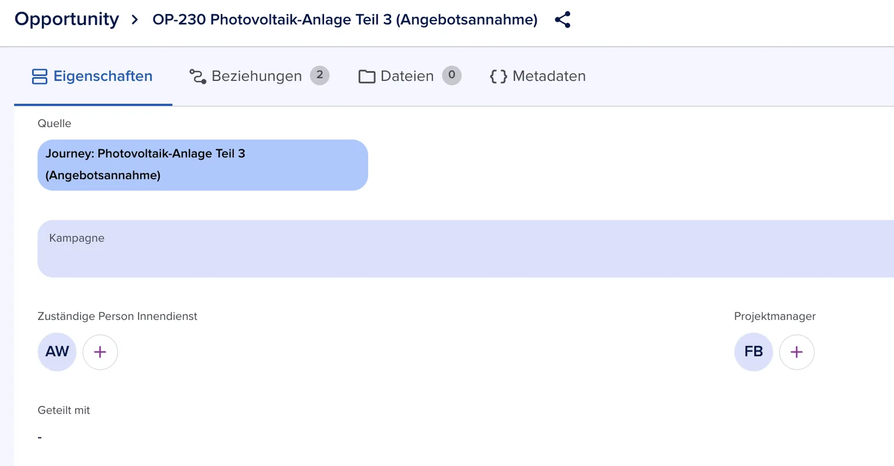
Task: Add a Projektmanager with the plus button
Action: (797, 352)
